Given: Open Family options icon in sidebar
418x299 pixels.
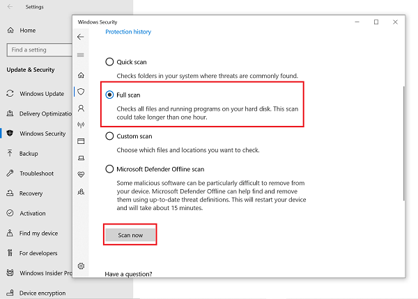Looking at the screenshot, I should 81,191.
